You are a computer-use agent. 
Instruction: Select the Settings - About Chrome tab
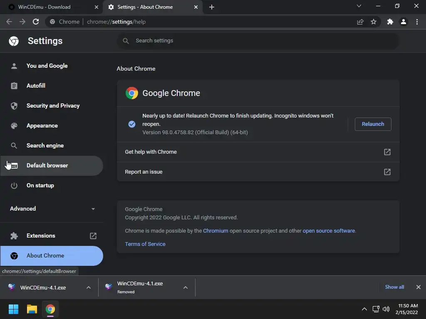pyautogui.click(x=152, y=7)
